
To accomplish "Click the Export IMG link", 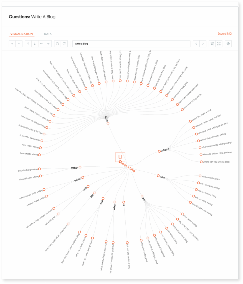I will [224, 33].
